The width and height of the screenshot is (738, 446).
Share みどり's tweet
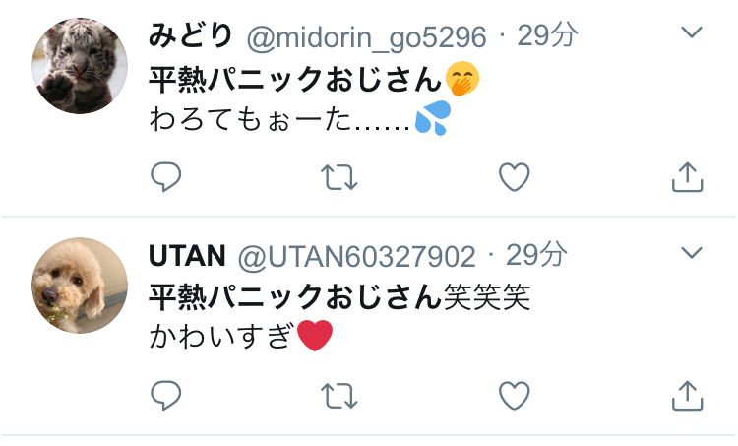[x=687, y=177]
